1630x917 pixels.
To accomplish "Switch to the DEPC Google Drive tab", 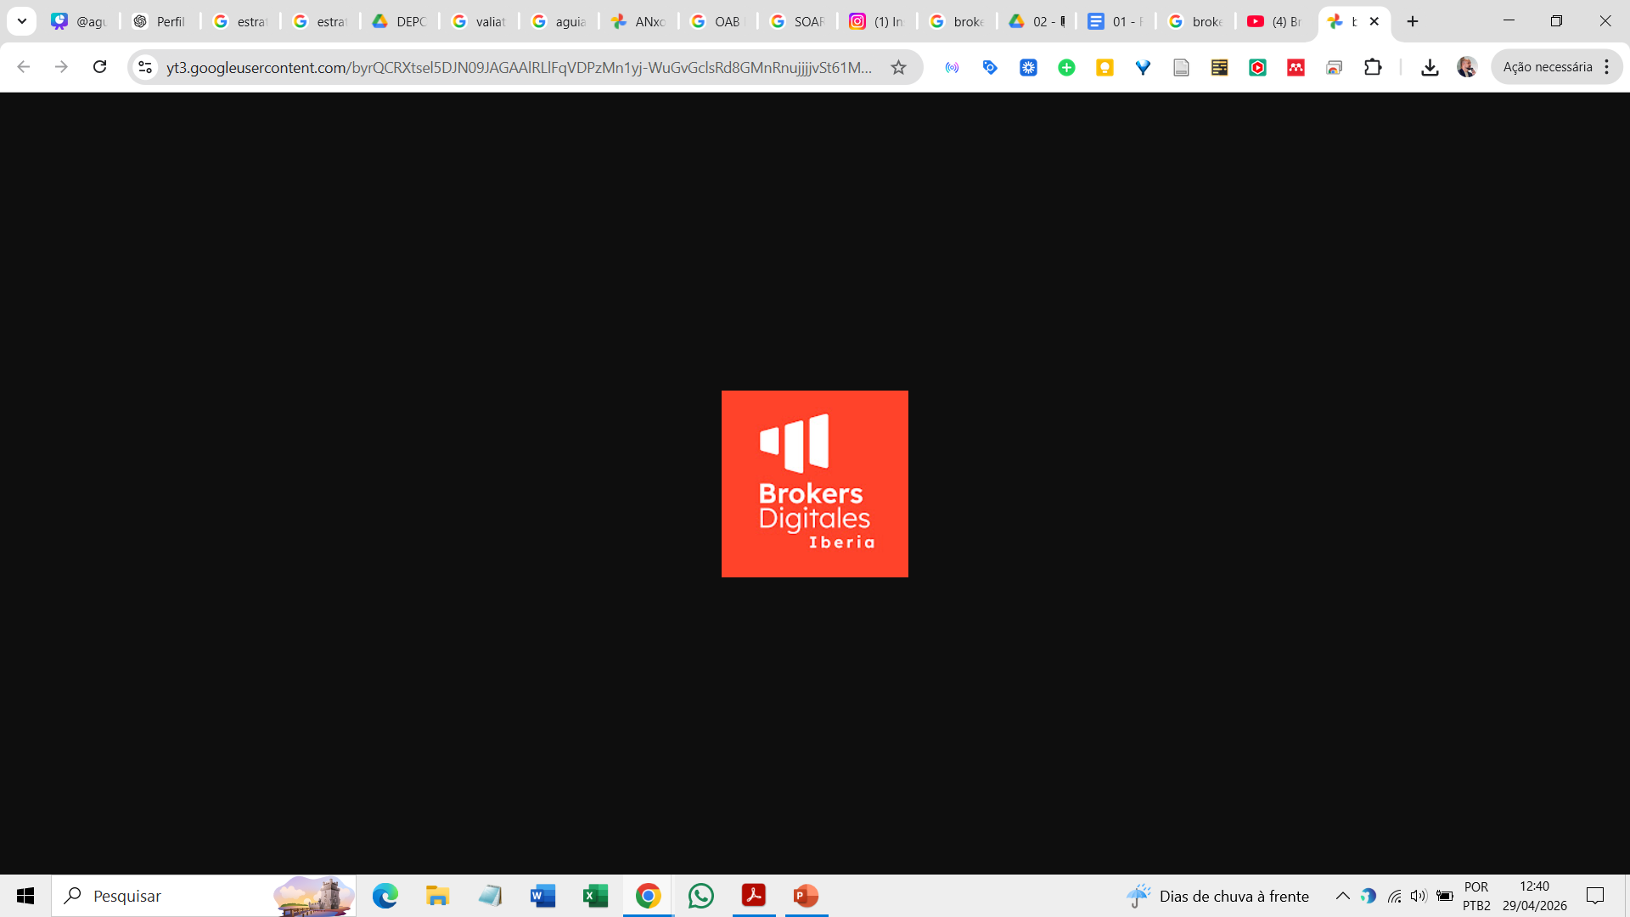I will [x=400, y=21].
